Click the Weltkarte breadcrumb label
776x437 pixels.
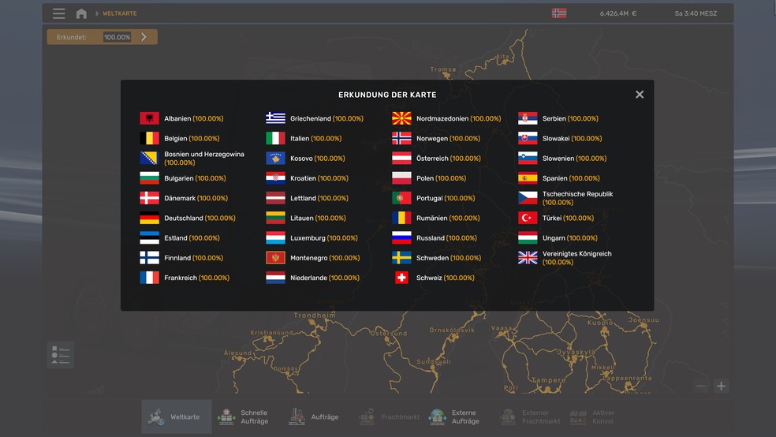pyautogui.click(x=119, y=13)
